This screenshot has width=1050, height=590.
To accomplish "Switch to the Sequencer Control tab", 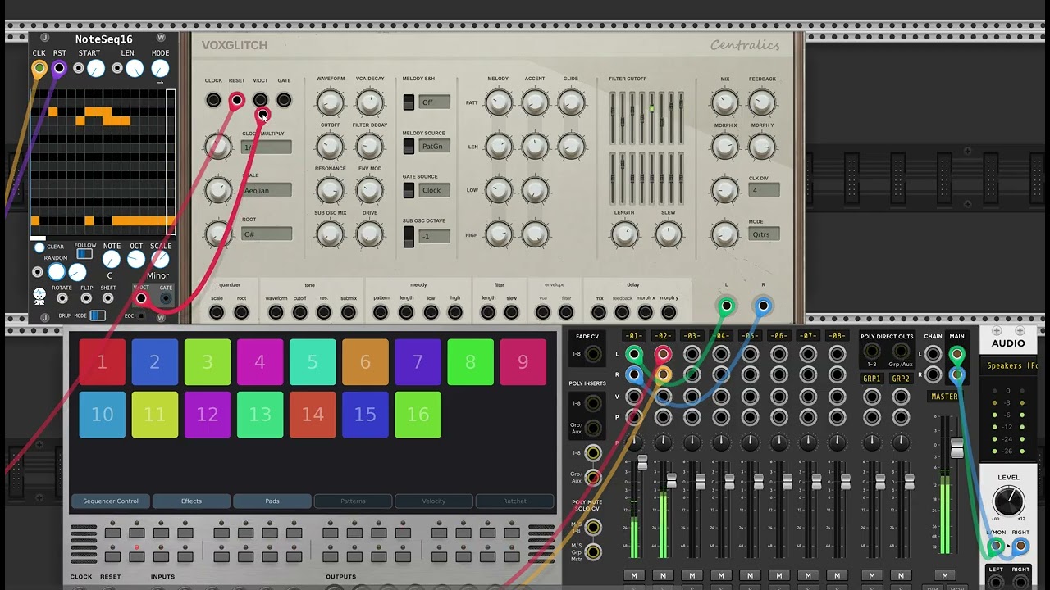I will pyautogui.click(x=111, y=501).
